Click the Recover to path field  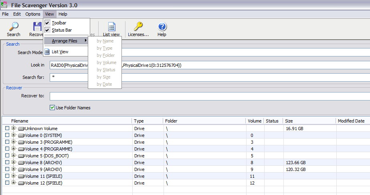tap(210, 96)
